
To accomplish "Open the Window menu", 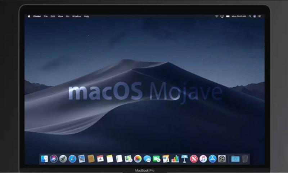I will [77, 16].
